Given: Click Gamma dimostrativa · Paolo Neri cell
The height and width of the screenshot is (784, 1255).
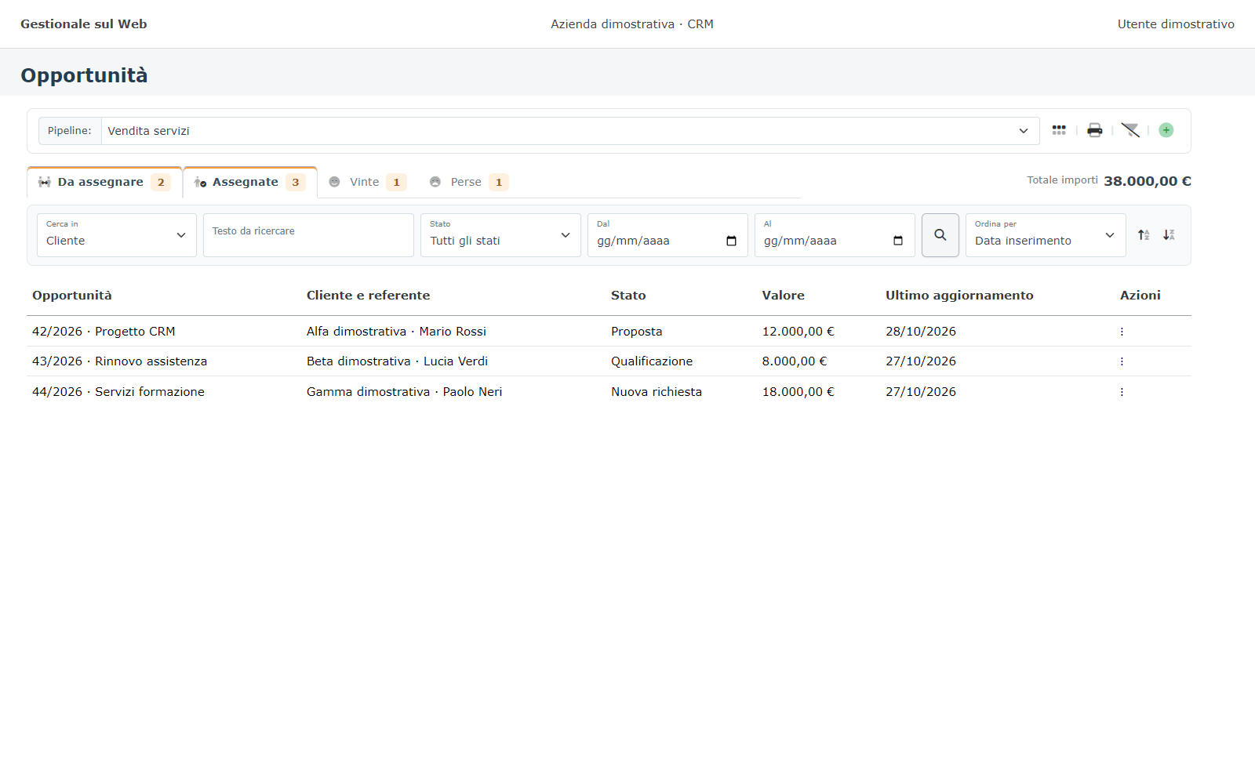Looking at the screenshot, I should coord(404,392).
